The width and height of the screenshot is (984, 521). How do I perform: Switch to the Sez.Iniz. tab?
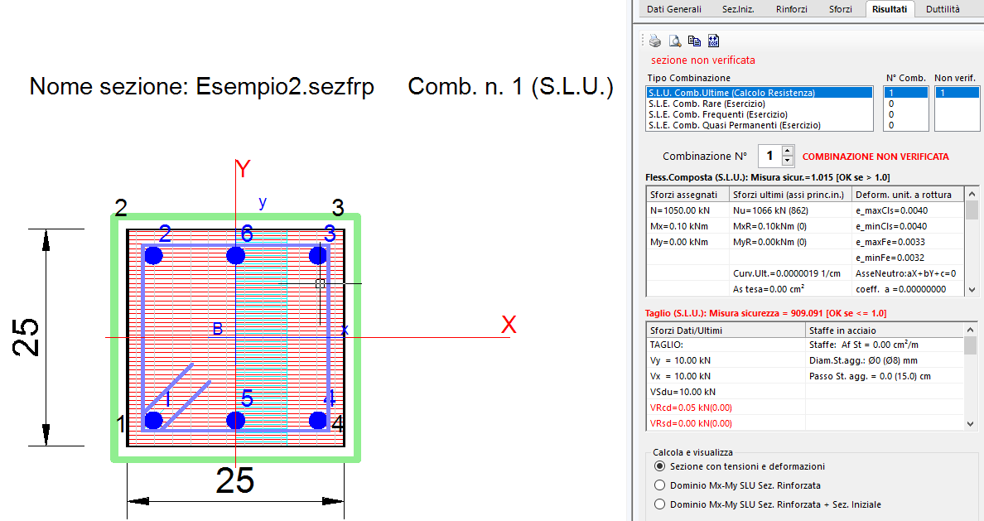738,9
